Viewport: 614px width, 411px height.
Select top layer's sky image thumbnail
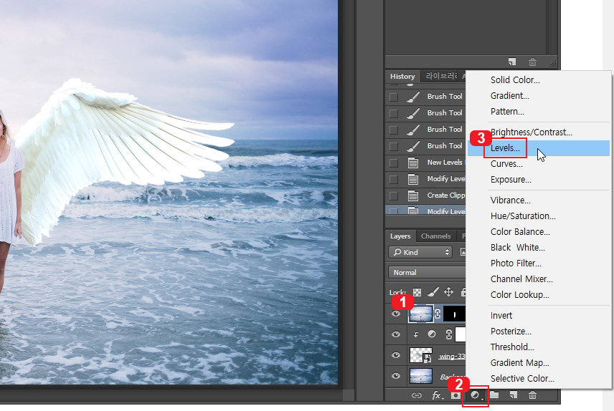(x=420, y=314)
